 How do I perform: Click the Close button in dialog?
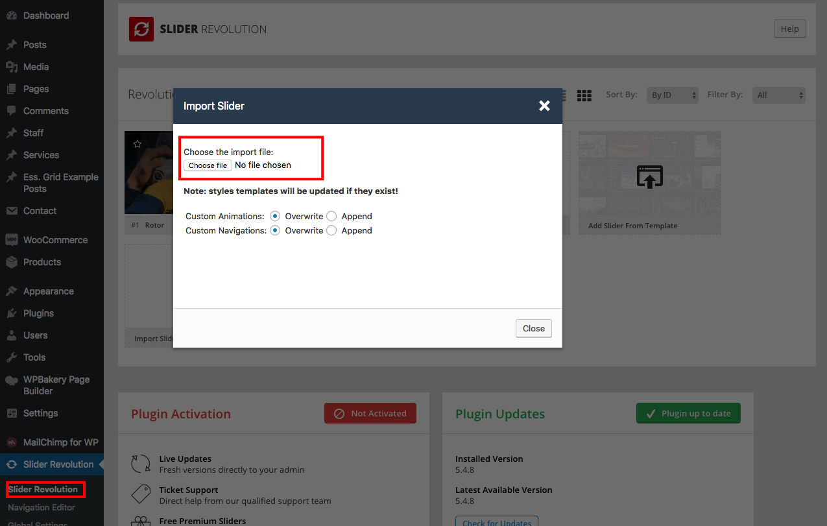pos(534,328)
